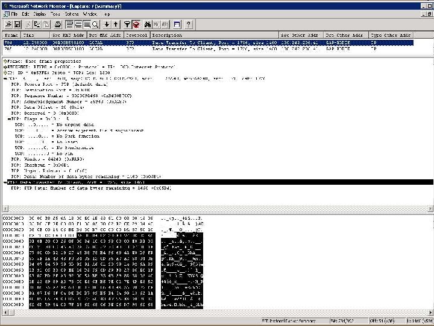Image resolution: width=434 pixels, height=326 pixels.
Task: Click the Src Other Addr column header
Action: (x=301, y=35)
